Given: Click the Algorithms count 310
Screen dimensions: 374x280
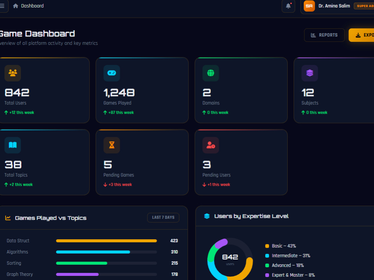Looking at the screenshot, I should (174, 252).
